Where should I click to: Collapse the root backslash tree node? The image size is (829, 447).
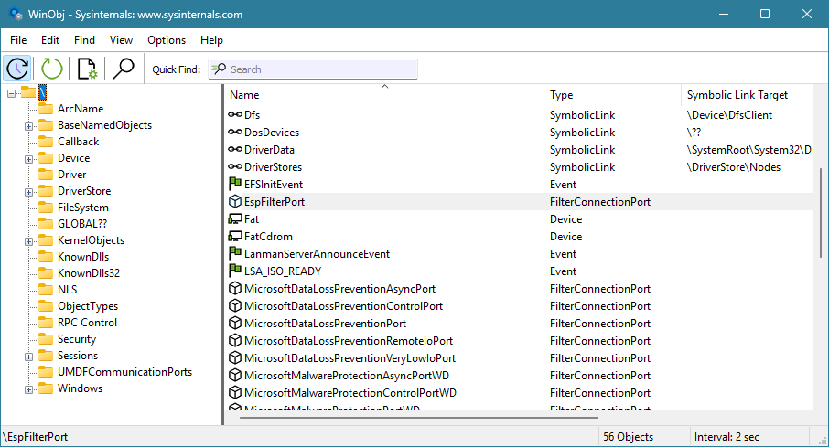[x=11, y=93]
